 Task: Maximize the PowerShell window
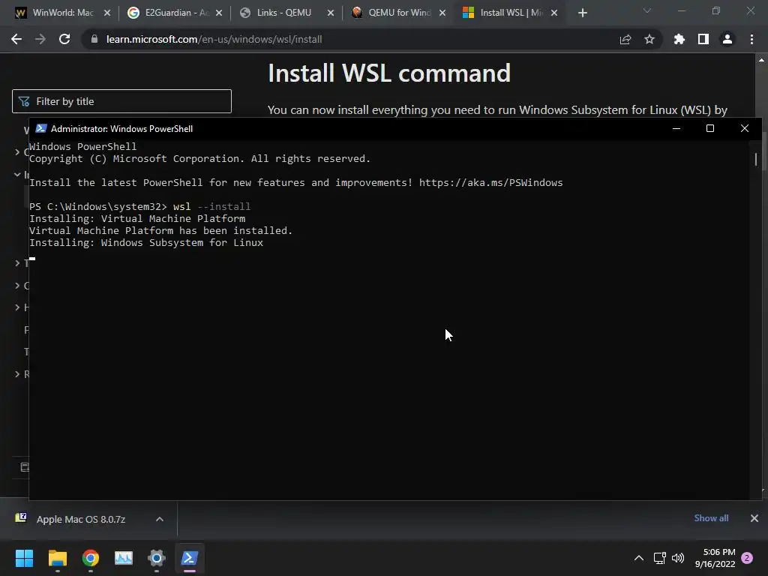(710, 128)
